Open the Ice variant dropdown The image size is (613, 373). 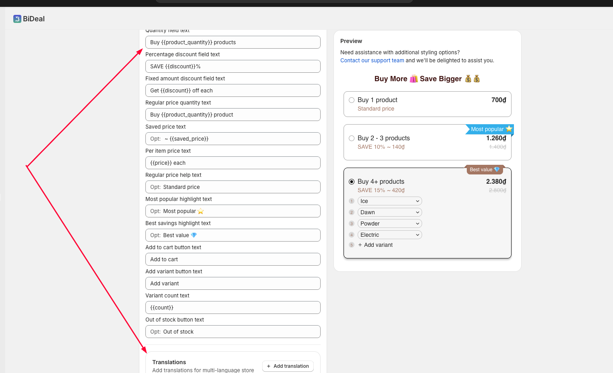point(389,201)
